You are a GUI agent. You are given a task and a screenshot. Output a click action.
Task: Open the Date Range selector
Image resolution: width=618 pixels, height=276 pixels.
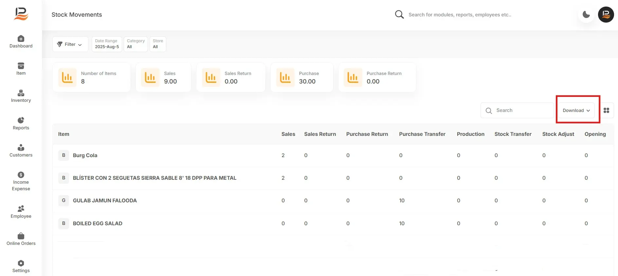point(107,44)
